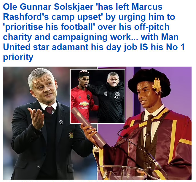Click the club crest on the black jacket

pos(117,94)
